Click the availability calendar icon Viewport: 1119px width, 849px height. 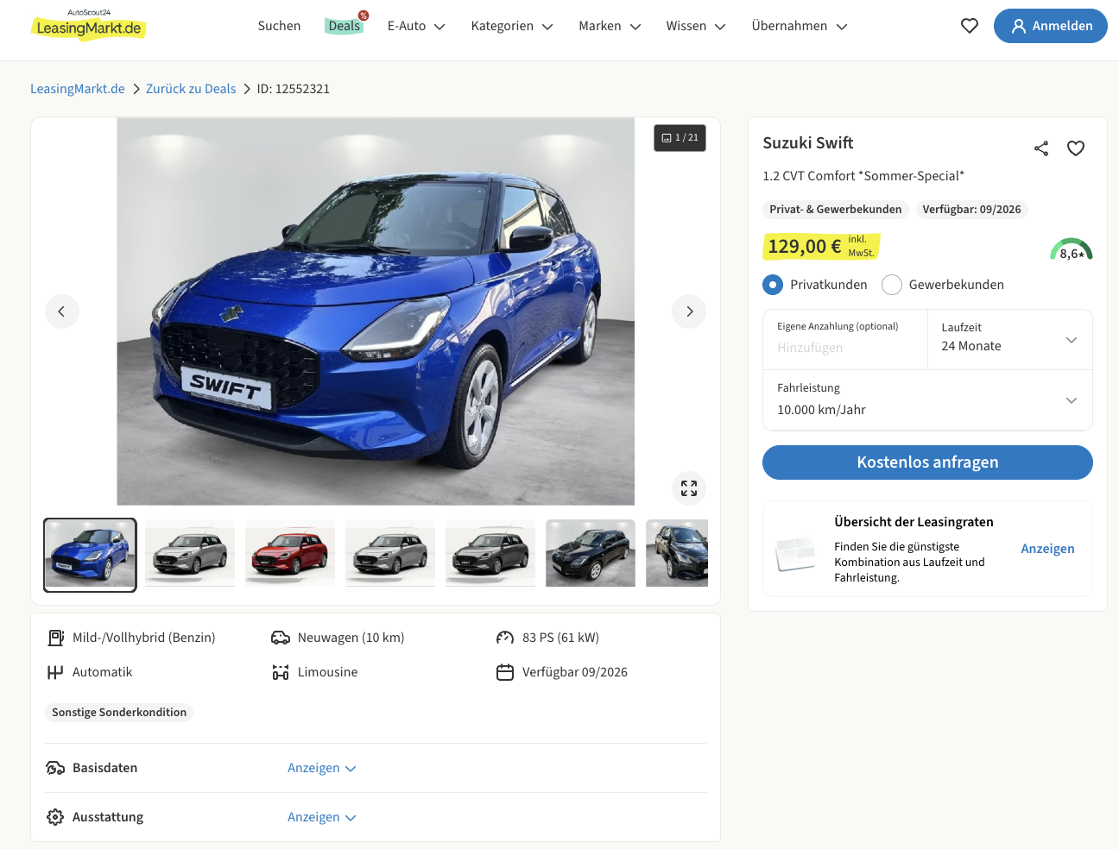(x=505, y=672)
